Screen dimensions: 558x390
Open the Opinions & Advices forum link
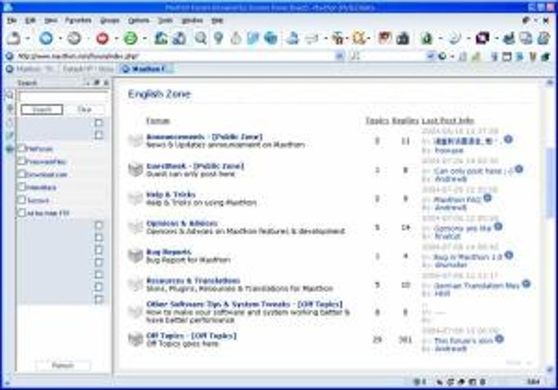click(x=182, y=223)
